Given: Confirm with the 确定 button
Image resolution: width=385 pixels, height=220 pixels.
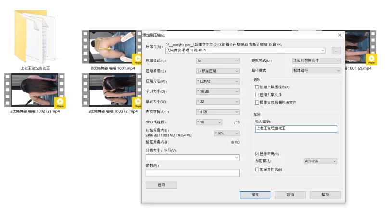Looking at the screenshot, I should pos(255,195).
